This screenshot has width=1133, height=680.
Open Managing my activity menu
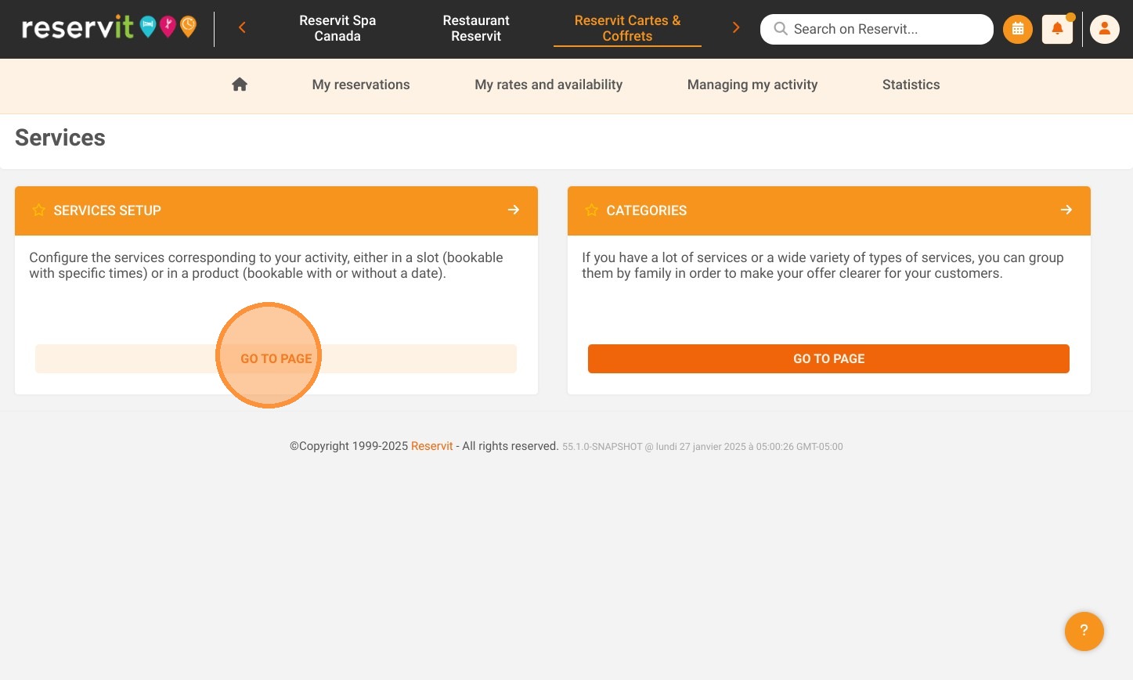click(752, 85)
